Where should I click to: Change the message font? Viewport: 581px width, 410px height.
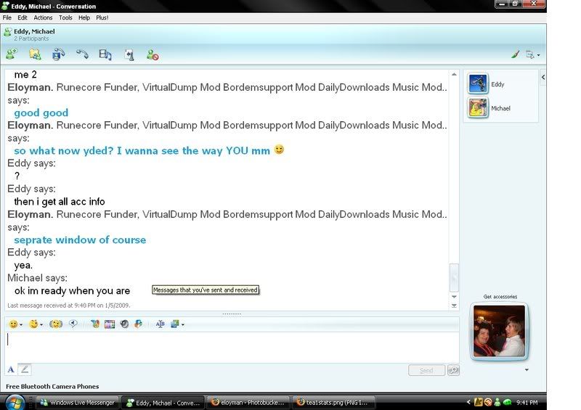tap(11, 369)
